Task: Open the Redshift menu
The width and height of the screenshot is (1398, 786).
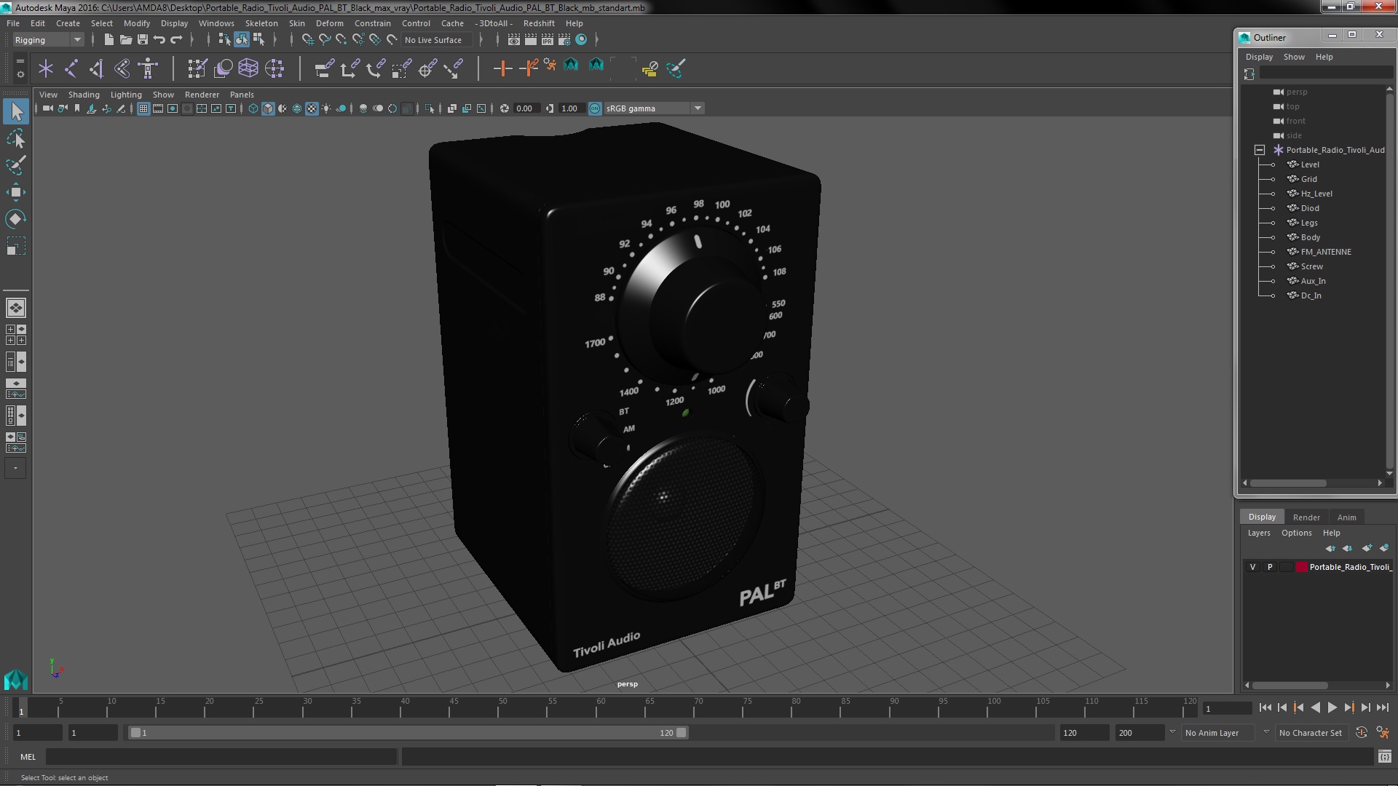Action: 539,23
